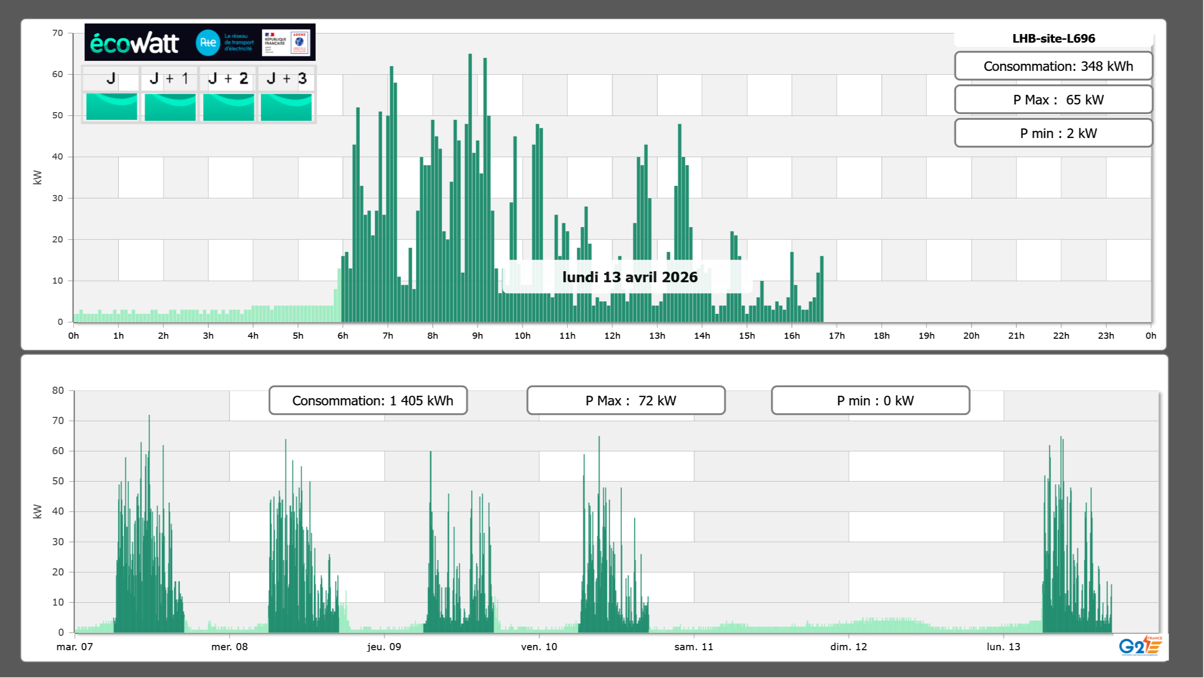Image resolution: width=1204 pixels, height=678 pixels.
Task: Click the sam. 11 label on weekly axis
Action: point(693,647)
